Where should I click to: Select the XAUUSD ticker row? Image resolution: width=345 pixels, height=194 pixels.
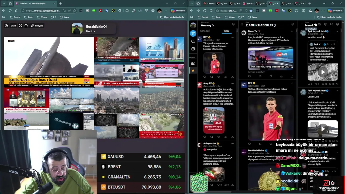pyautogui.click(x=141, y=157)
